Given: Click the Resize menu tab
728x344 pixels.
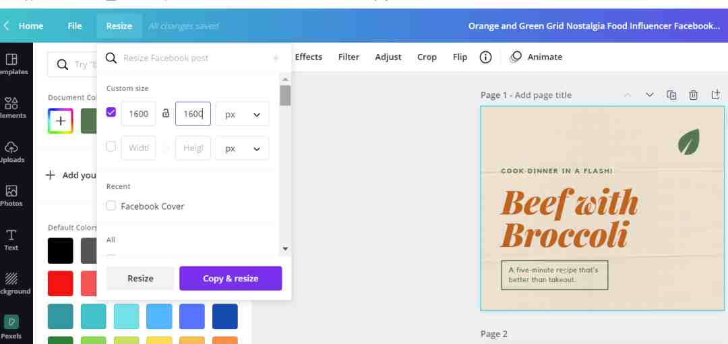Looking at the screenshot, I should [119, 26].
